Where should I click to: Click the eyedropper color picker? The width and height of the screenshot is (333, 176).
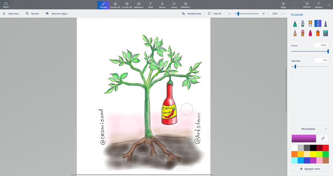pyautogui.click(x=323, y=139)
